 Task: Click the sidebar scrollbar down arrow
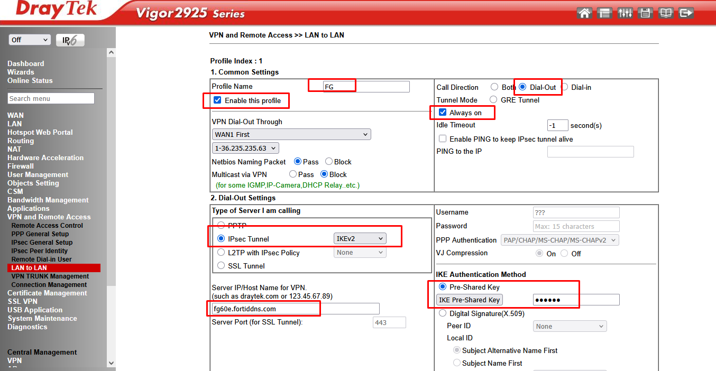point(111,363)
